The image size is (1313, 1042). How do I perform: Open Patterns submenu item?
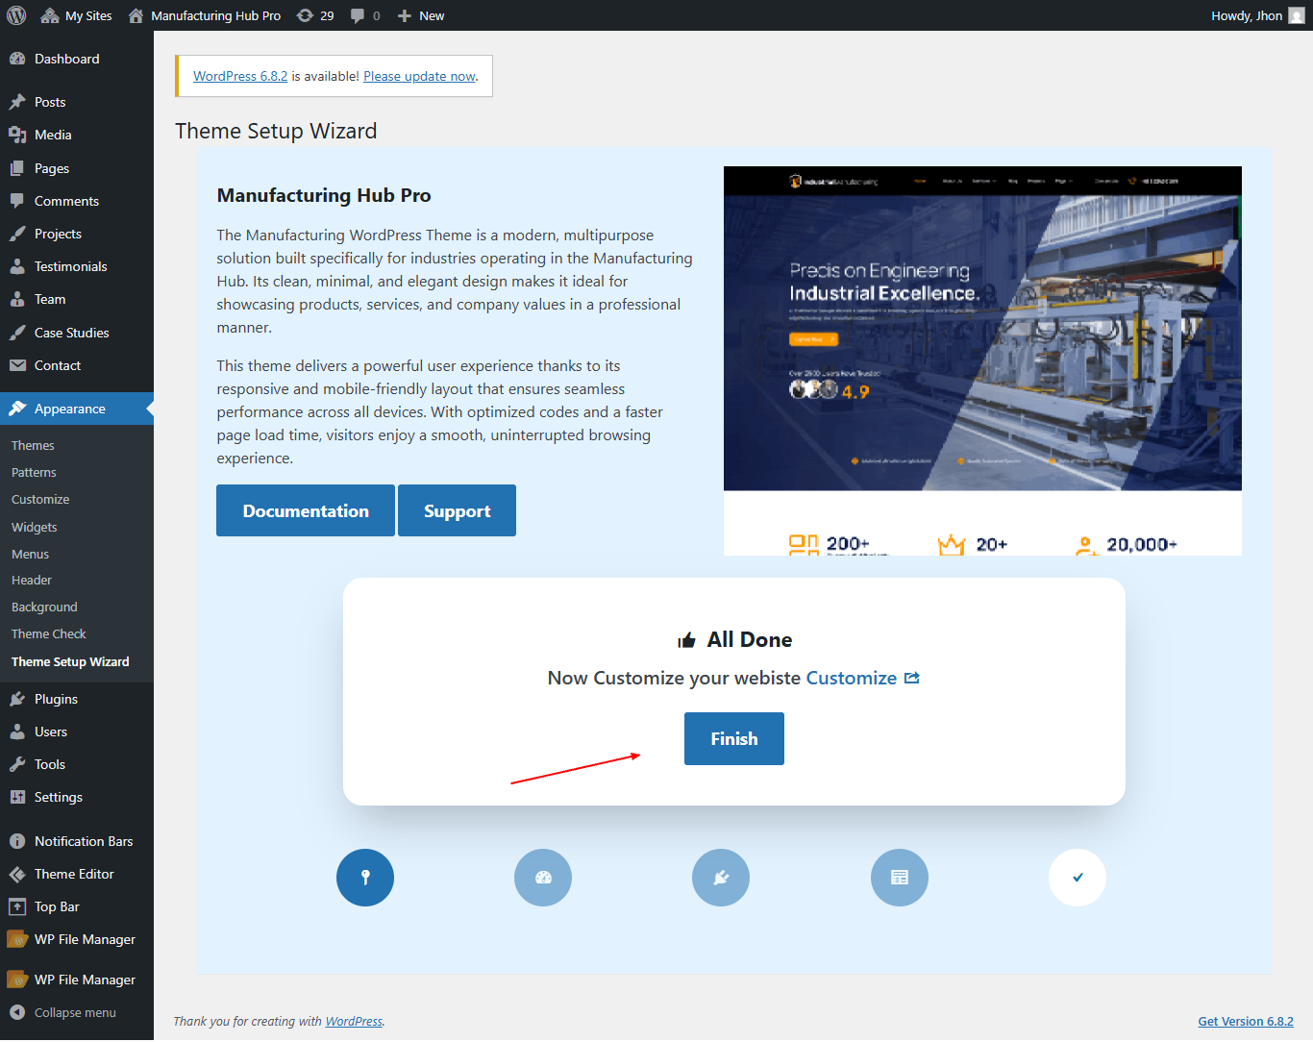[x=34, y=472]
